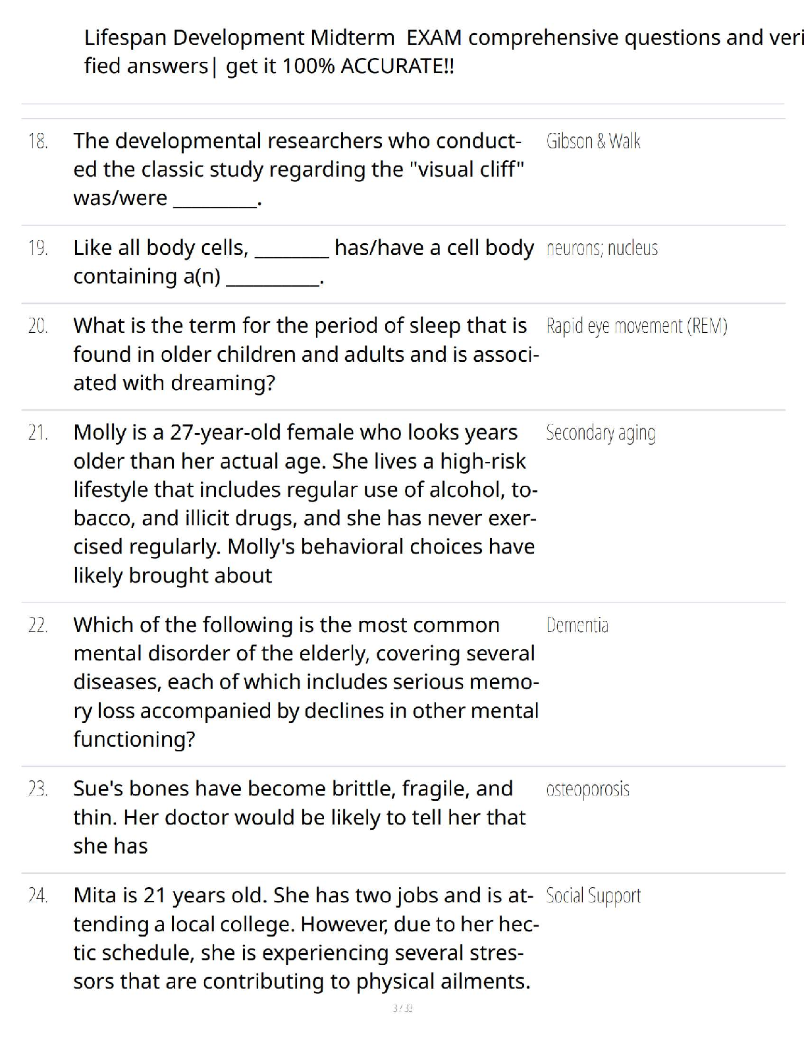Screen dimensions: 806x1044
Task: Select the "Dementia" answer
Action: pos(577,625)
